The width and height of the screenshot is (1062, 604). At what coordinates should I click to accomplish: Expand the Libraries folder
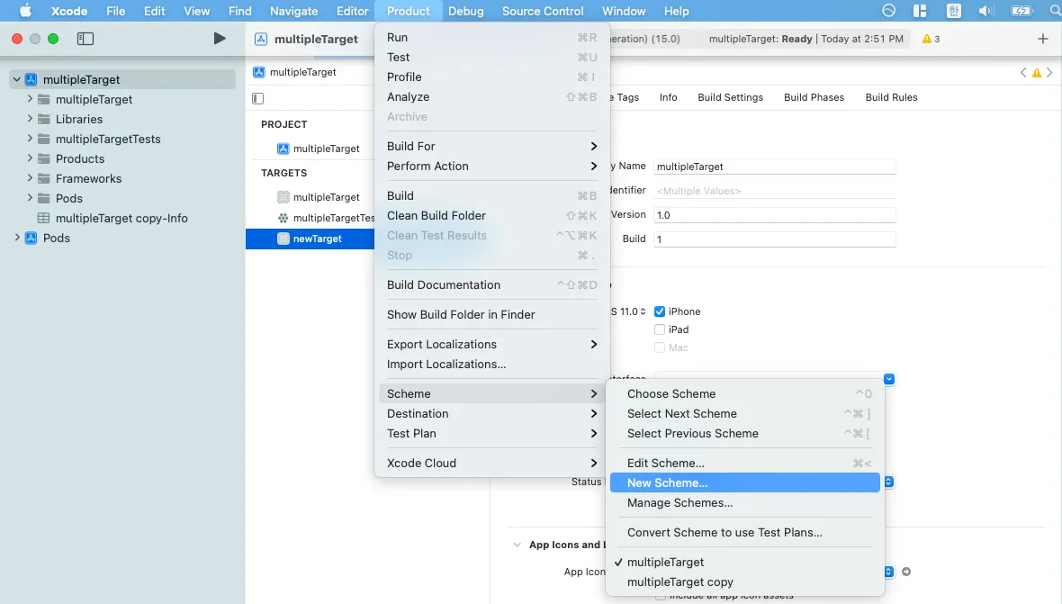[x=30, y=119]
